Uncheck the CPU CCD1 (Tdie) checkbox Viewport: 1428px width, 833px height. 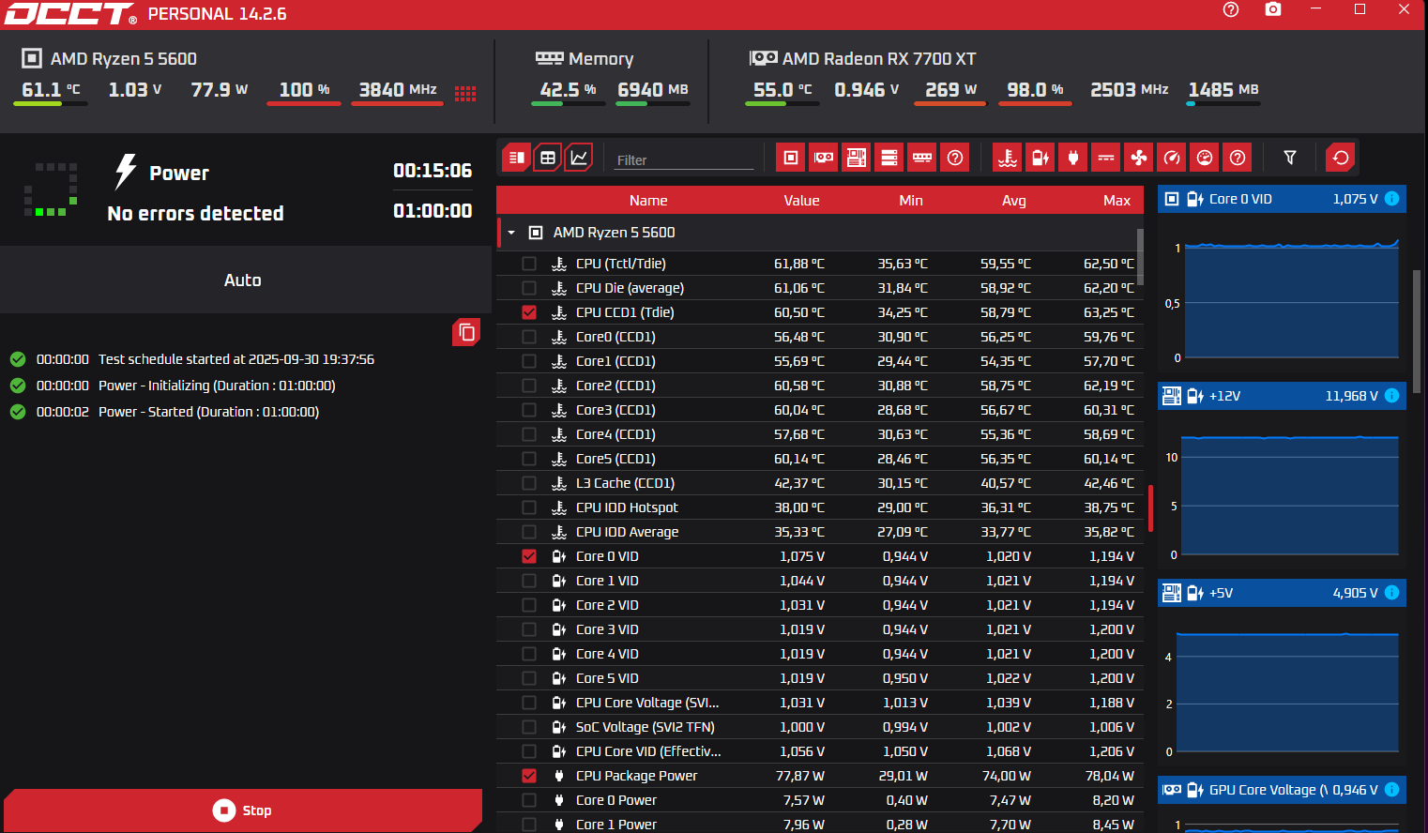pos(529,312)
